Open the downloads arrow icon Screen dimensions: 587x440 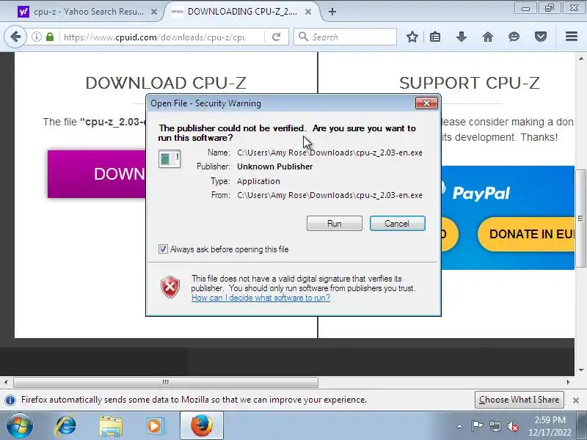tap(462, 37)
